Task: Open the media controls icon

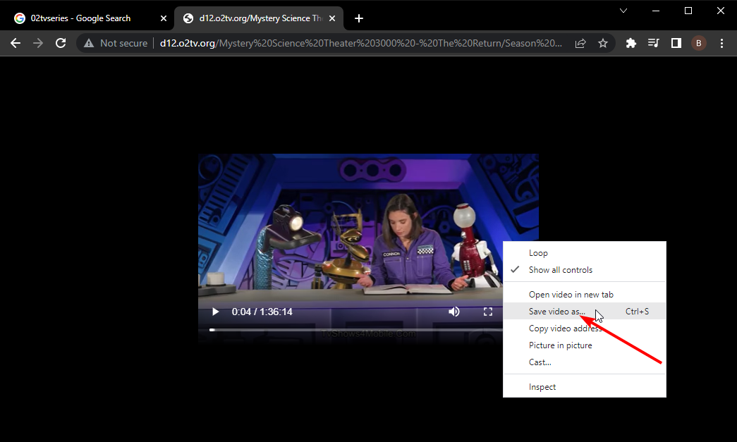Action: pyautogui.click(x=653, y=43)
